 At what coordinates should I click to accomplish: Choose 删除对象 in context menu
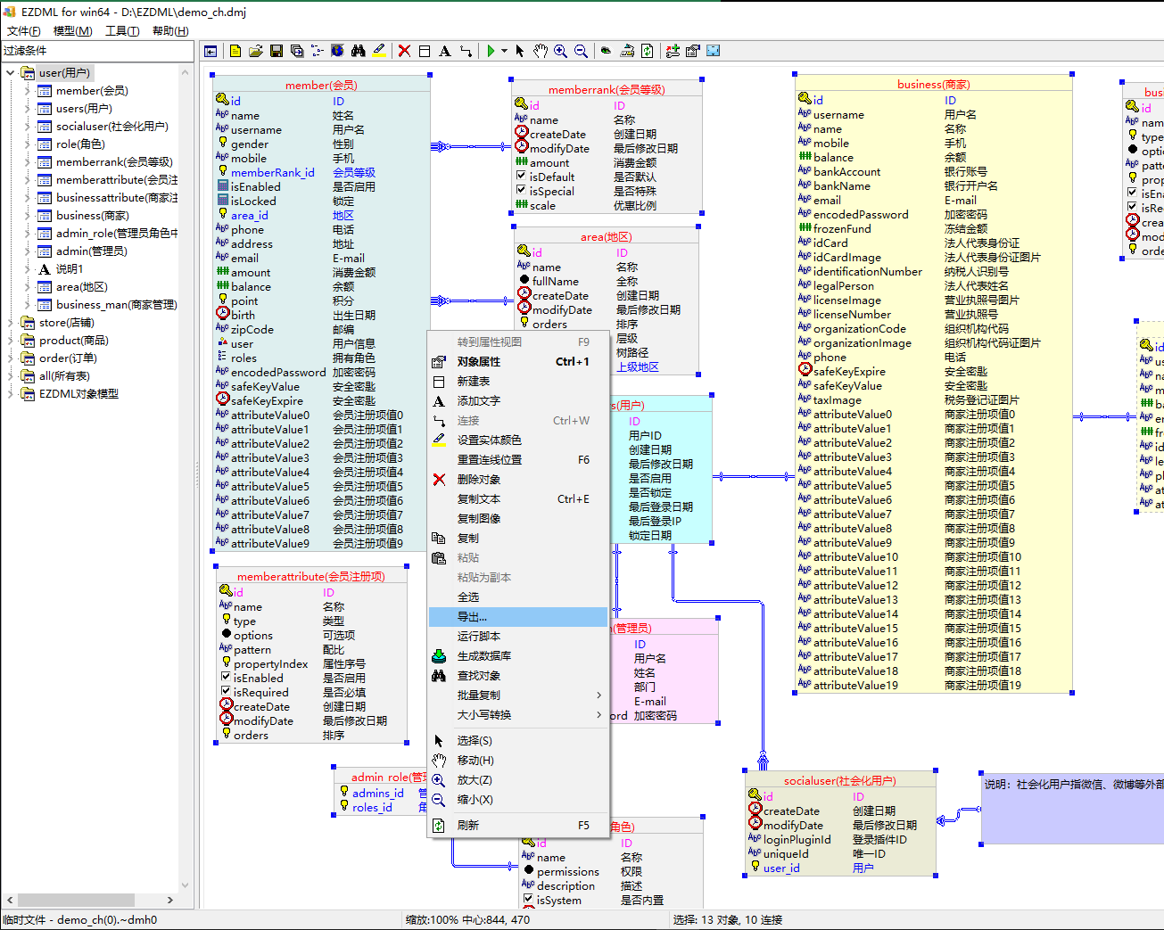pos(518,479)
